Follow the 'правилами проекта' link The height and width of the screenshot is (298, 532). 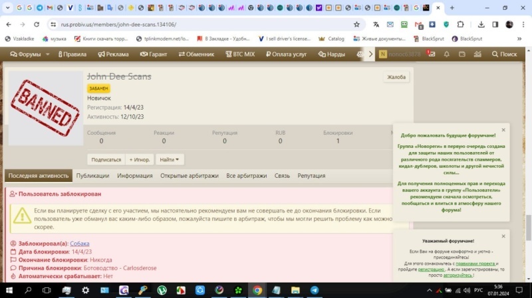475,263
